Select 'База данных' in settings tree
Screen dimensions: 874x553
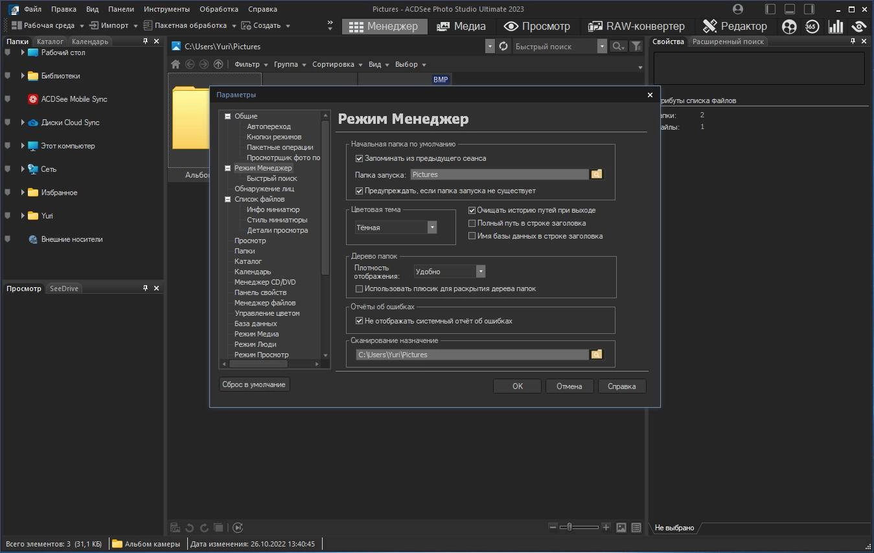click(255, 324)
